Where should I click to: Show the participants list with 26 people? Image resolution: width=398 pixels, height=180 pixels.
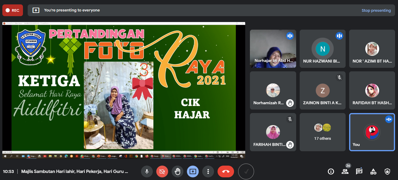345,171
